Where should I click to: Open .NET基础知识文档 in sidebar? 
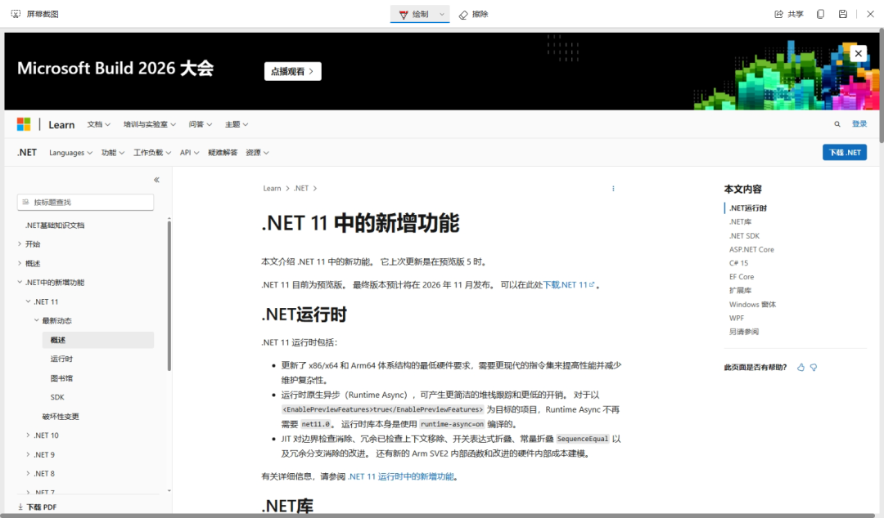point(55,226)
